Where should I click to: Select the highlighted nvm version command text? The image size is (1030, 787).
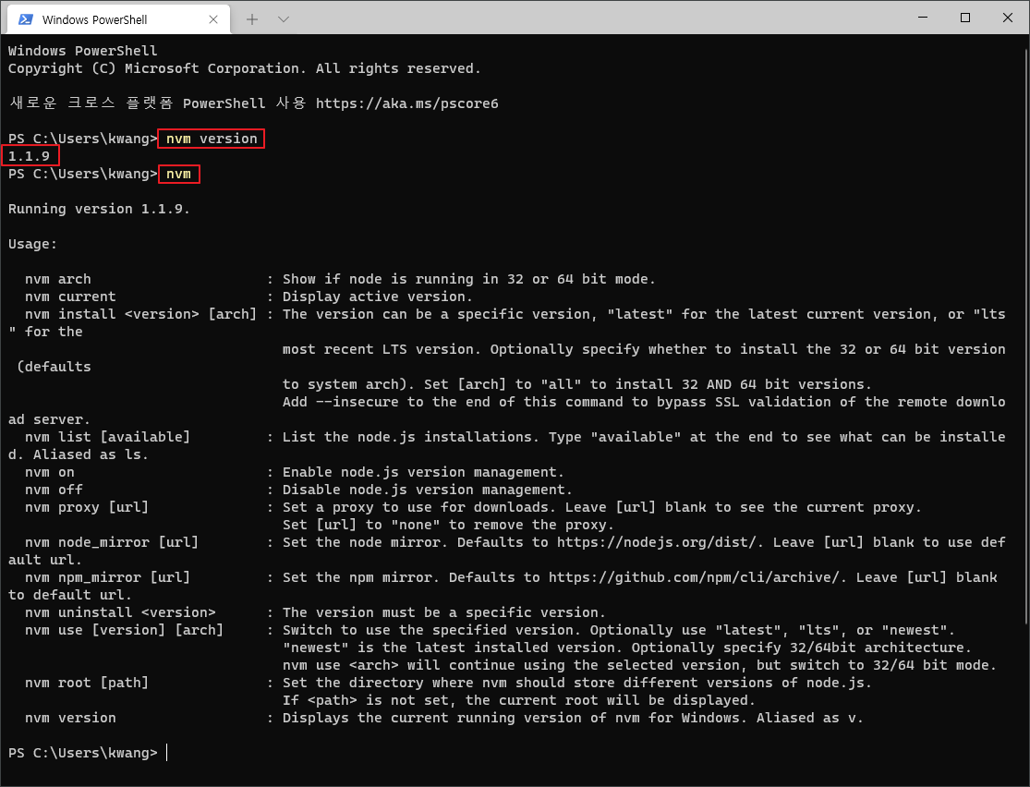pos(210,139)
